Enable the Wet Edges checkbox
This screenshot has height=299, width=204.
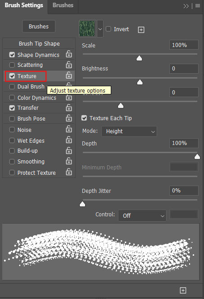pos(12,141)
